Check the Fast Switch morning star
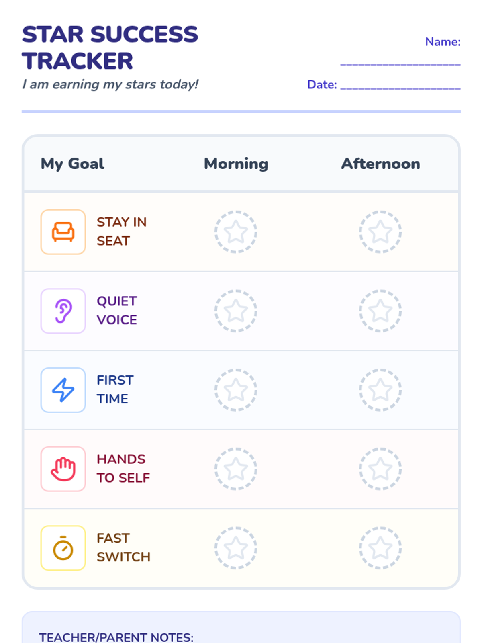Screen dimensions: 482x643 236,548
